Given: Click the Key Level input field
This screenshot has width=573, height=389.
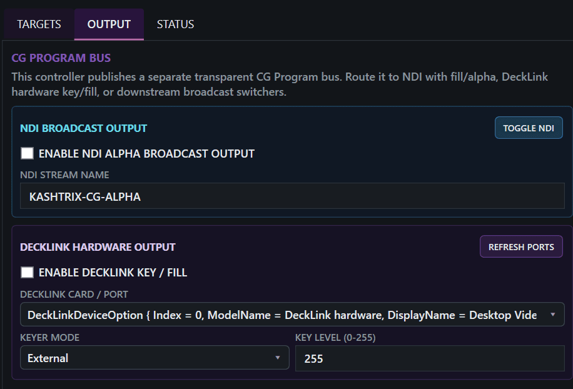Looking at the screenshot, I should pos(430,358).
